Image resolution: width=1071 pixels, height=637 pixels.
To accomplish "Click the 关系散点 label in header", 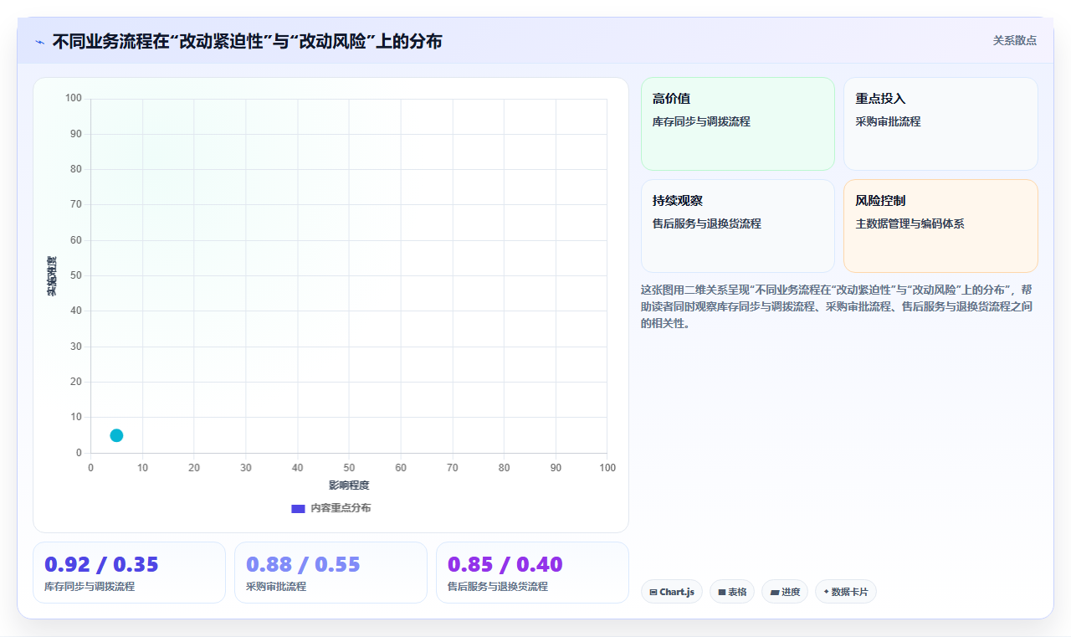I will click(x=1015, y=40).
